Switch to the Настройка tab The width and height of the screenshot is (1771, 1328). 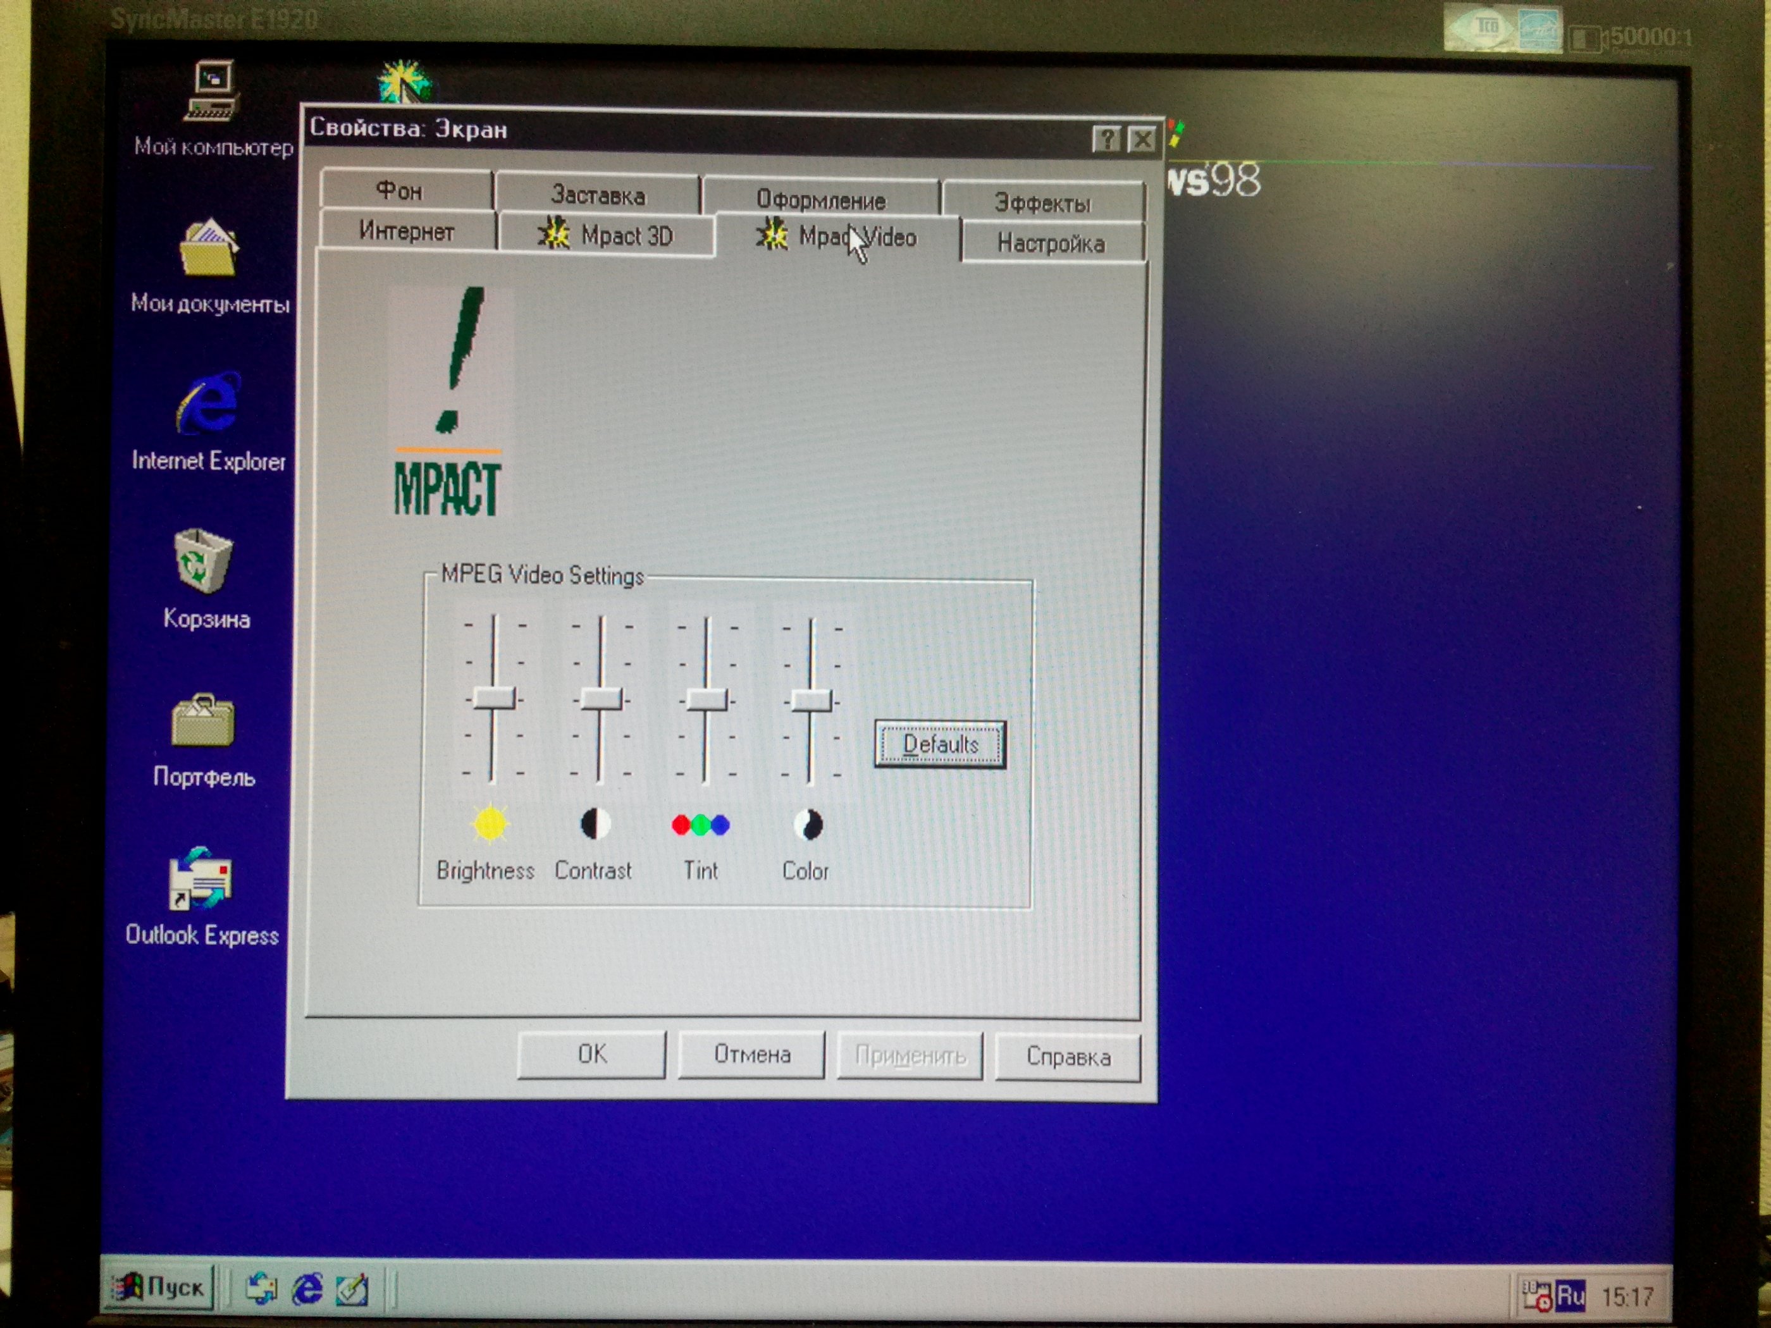[1051, 243]
